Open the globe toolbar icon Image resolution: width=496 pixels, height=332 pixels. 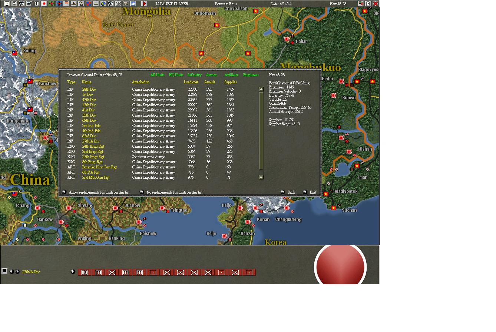pos(103,4)
